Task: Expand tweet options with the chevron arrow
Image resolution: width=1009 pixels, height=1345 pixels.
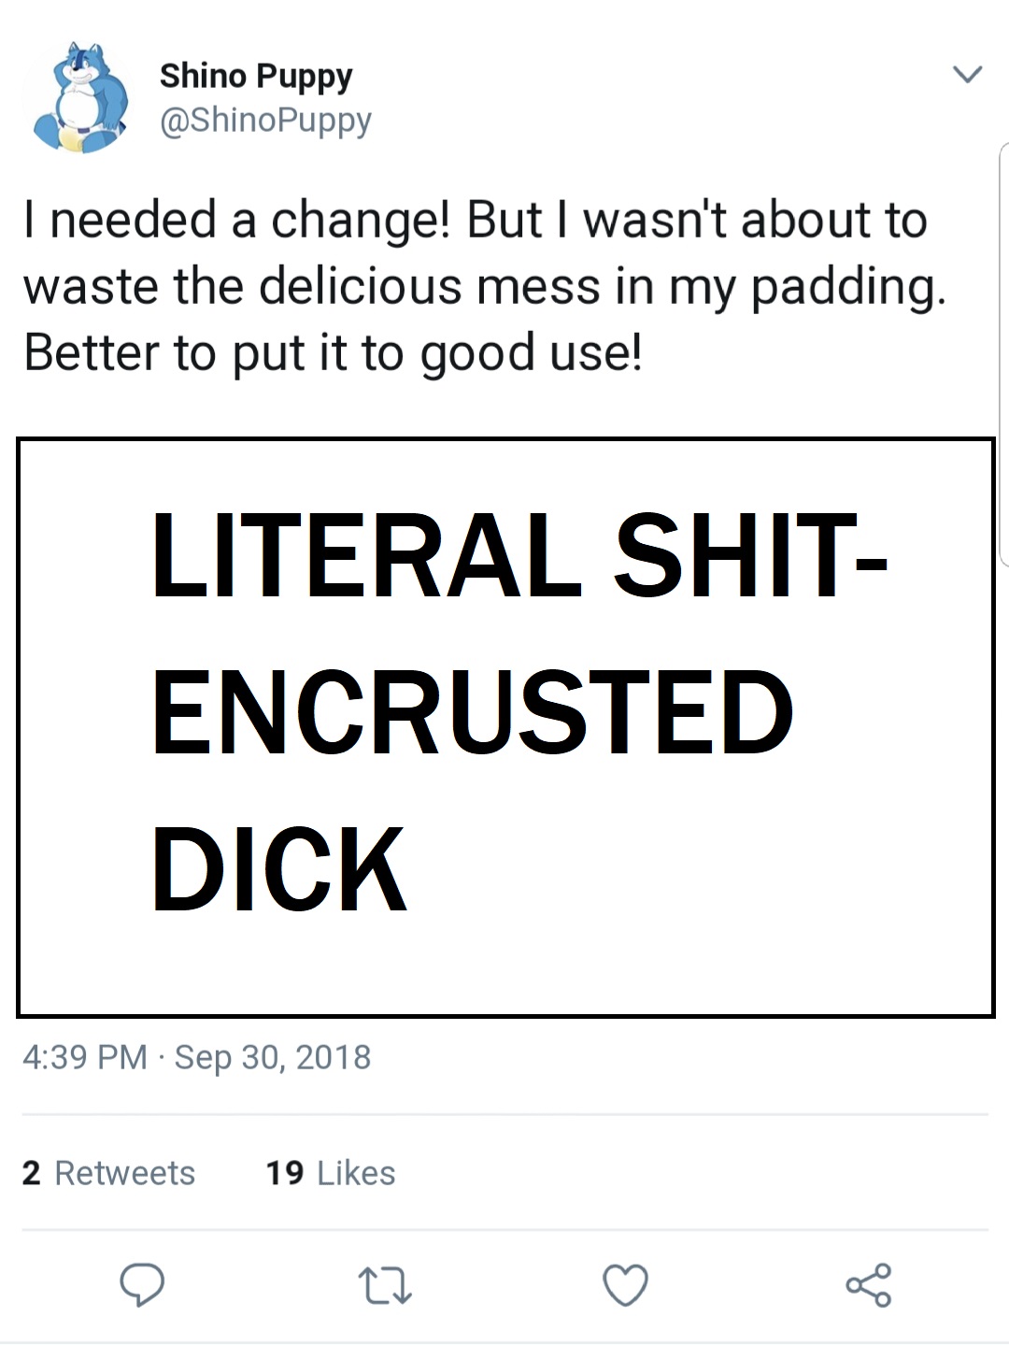Action: click(967, 74)
